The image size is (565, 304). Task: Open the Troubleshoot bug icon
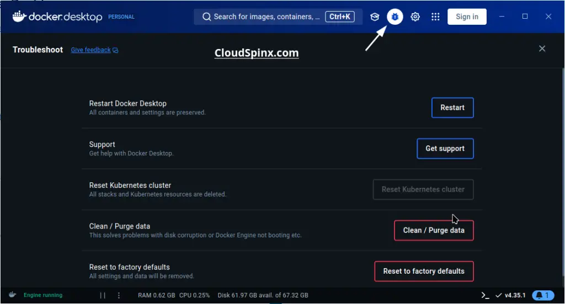click(395, 17)
